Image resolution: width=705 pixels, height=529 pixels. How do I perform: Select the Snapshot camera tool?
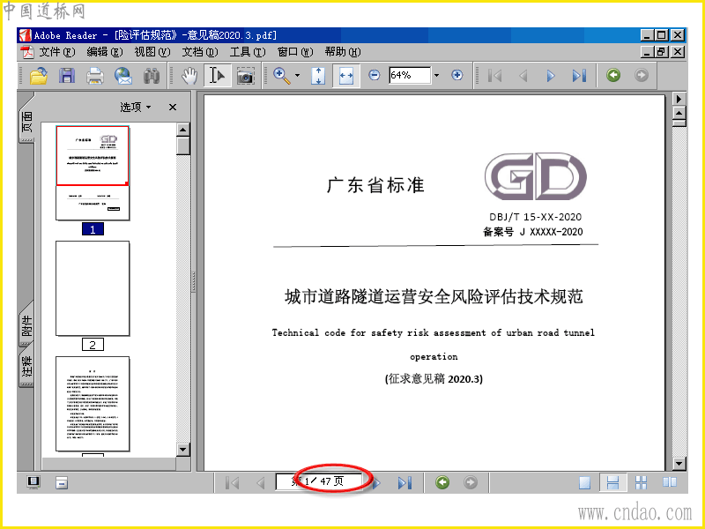pos(246,76)
